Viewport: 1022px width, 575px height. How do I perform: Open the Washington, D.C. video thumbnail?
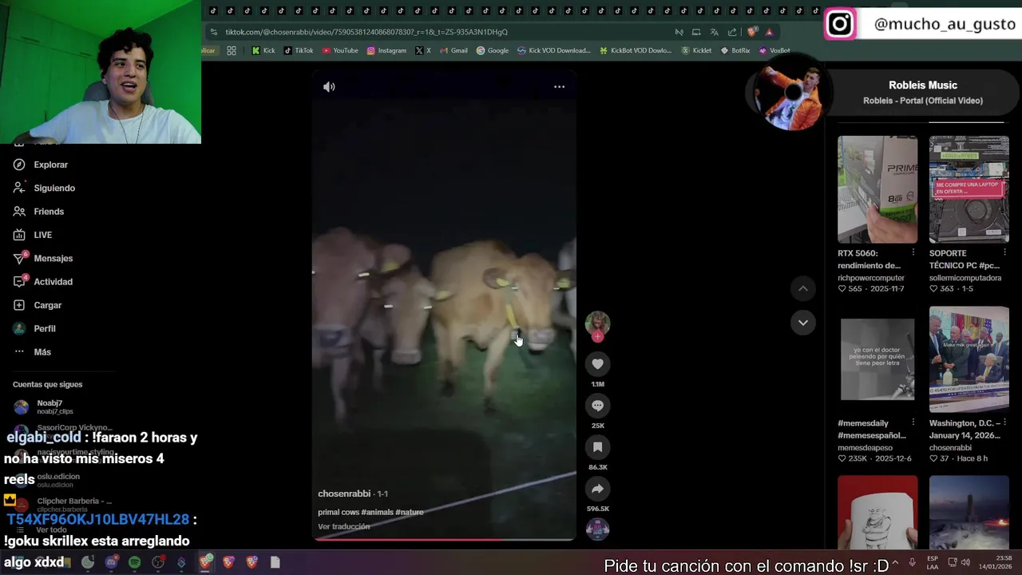pos(969,360)
